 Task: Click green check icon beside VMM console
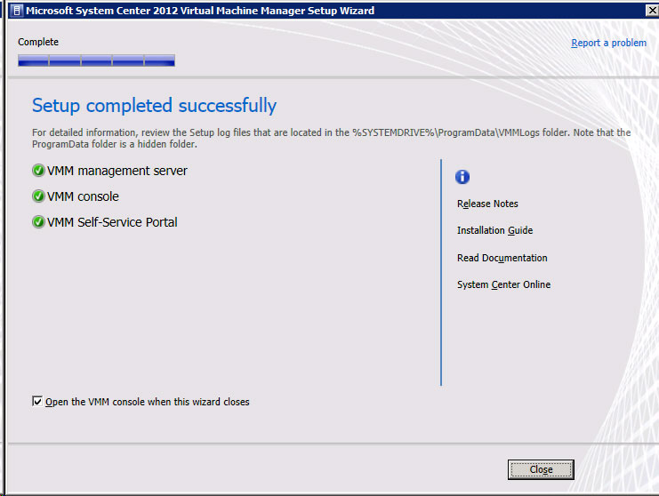38,196
